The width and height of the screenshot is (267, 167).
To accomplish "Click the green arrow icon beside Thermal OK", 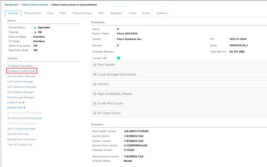I will point(35,32).
